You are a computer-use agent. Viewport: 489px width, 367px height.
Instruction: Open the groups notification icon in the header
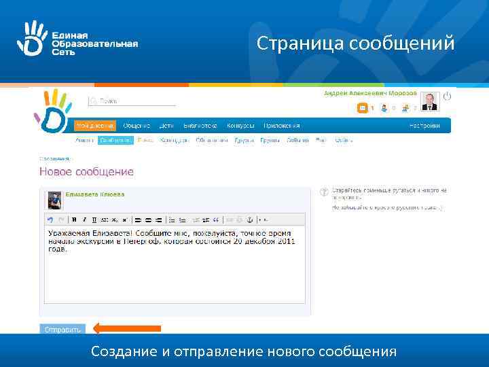[405, 108]
